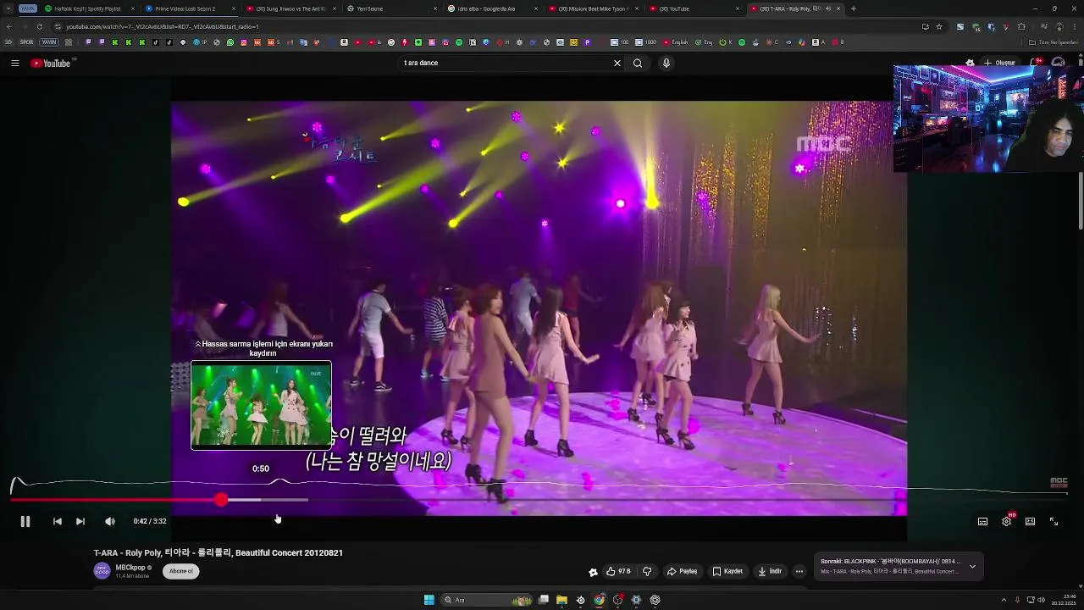
Task: Dislike the video
Action: click(x=647, y=571)
